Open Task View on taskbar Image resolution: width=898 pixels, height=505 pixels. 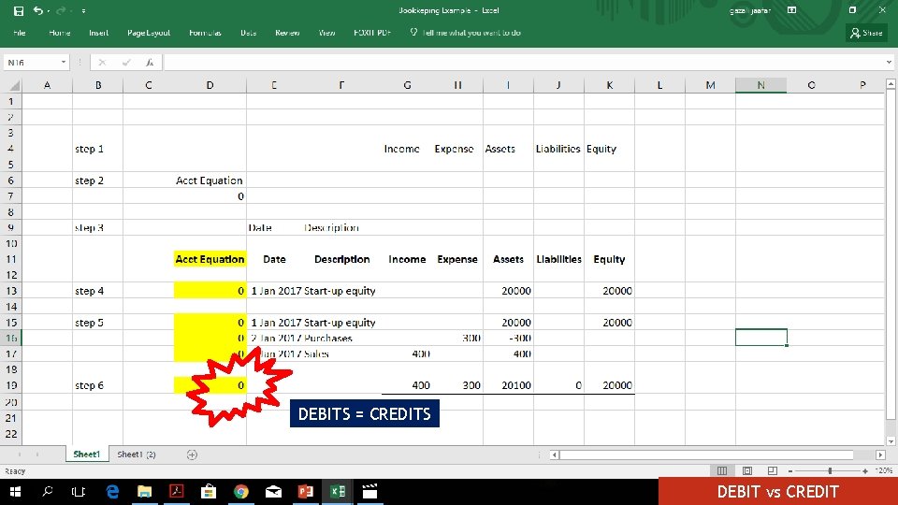(x=79, y=492)
